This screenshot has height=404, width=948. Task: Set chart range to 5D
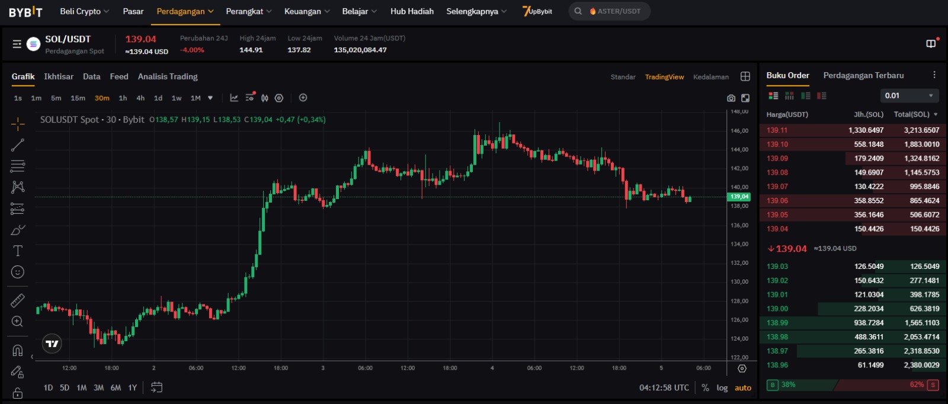tap(65, 388)
